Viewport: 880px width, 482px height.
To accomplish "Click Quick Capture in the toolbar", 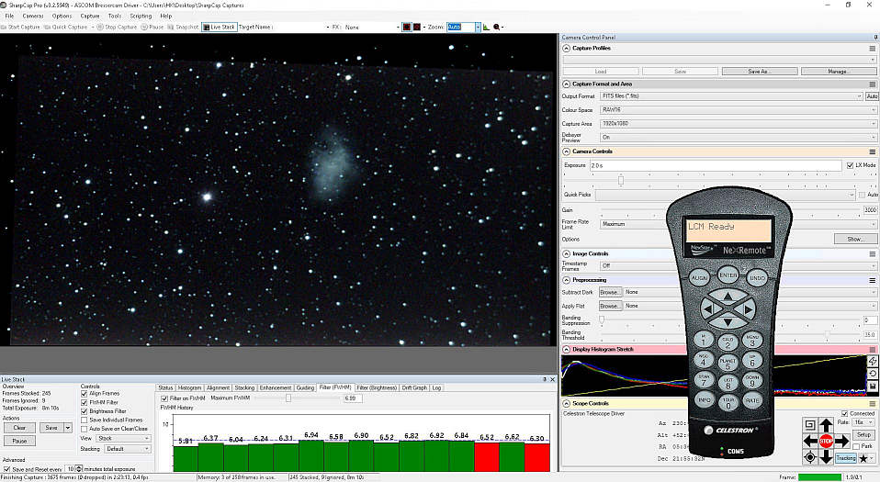I will click(x=65, y=27).
